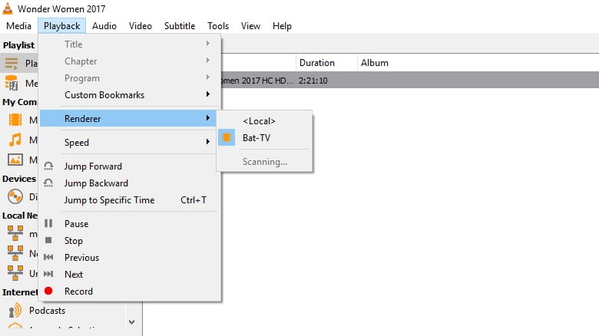Select Record menu entry

130,291
